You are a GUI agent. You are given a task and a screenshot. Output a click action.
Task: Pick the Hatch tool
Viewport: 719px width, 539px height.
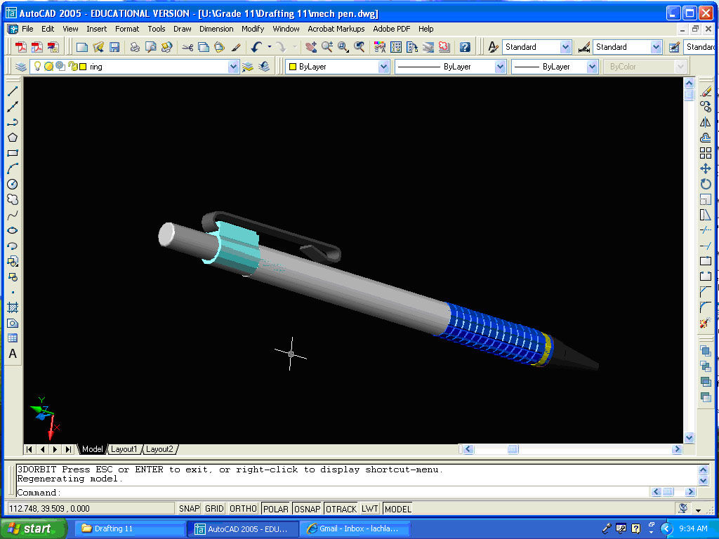click(12, 307)
